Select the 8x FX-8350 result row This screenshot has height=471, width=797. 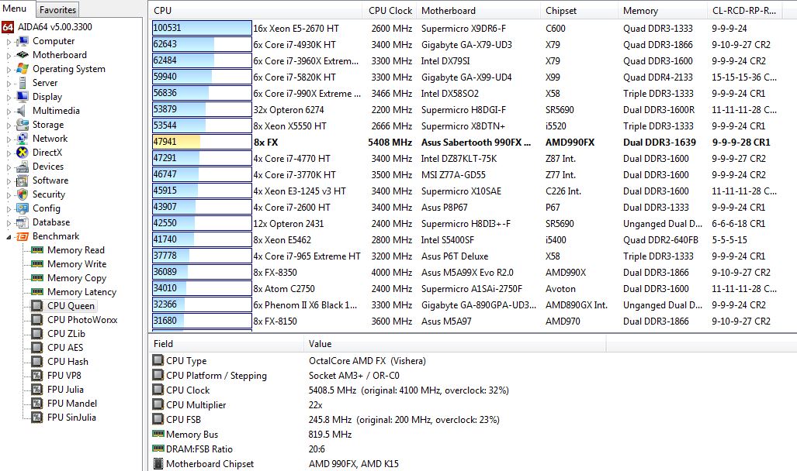click(x=473, y=273)
